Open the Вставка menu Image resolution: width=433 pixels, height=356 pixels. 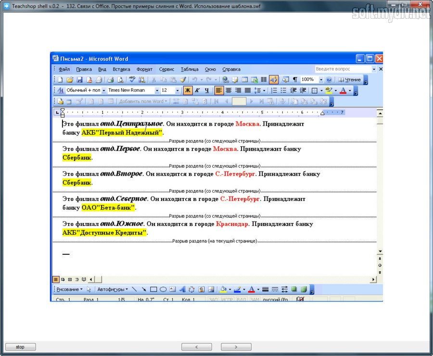[x=121, y=69]
